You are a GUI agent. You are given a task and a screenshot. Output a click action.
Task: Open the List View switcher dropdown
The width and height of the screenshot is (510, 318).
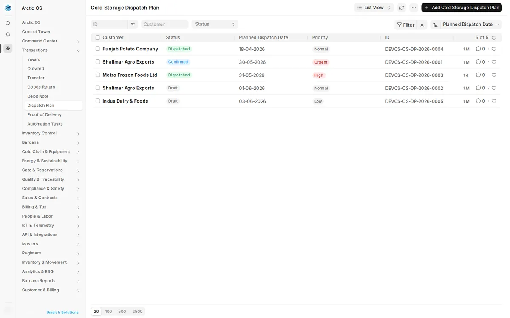coord(374,8)
